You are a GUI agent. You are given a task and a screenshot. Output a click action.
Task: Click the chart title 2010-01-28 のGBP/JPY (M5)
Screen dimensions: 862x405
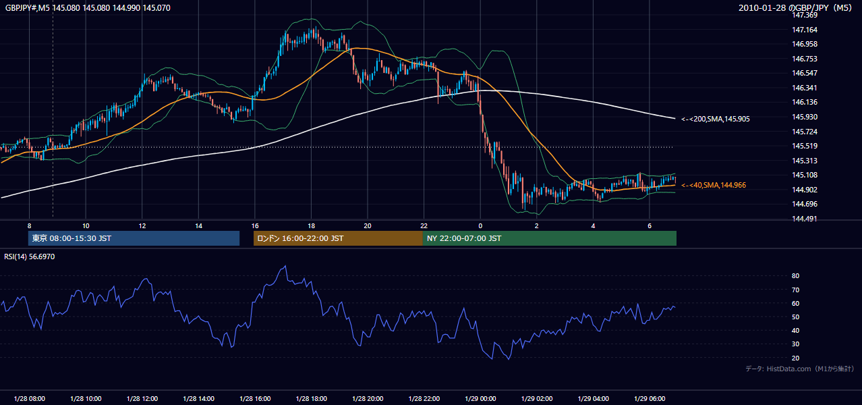(x=796, y=8)
